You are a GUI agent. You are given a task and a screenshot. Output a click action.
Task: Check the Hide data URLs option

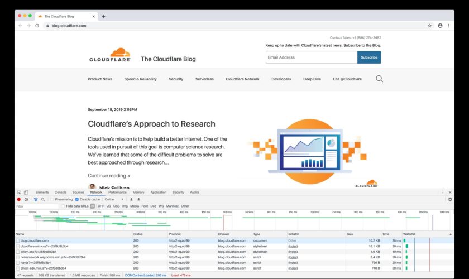tap(63, 206)
